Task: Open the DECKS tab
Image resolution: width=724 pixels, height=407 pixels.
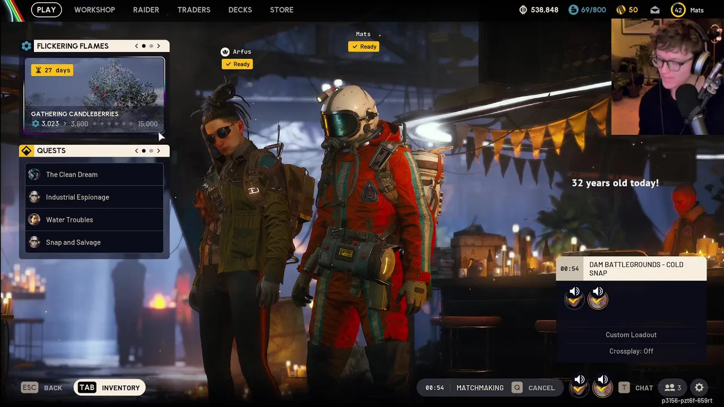Action: click(240, 10)
